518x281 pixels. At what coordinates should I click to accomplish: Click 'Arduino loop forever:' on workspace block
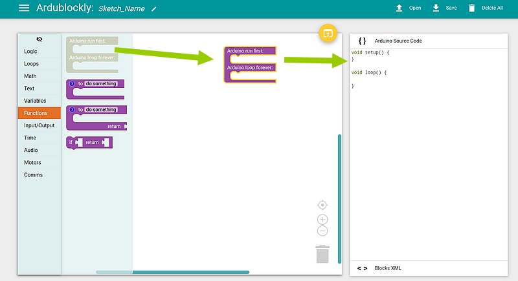click(x=250, y=68)
